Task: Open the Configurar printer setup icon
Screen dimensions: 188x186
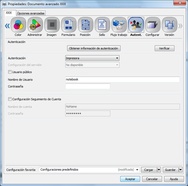Action: (x=153, y=25)
